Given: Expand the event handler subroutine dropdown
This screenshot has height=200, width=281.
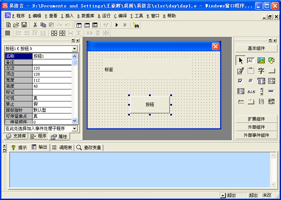Looking at the screenshot, I should pyautogui.click(x=74, y=129).
